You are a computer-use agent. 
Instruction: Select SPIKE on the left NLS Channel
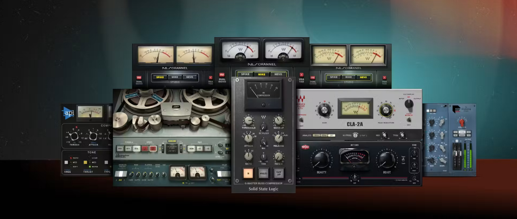coord(160,77)
